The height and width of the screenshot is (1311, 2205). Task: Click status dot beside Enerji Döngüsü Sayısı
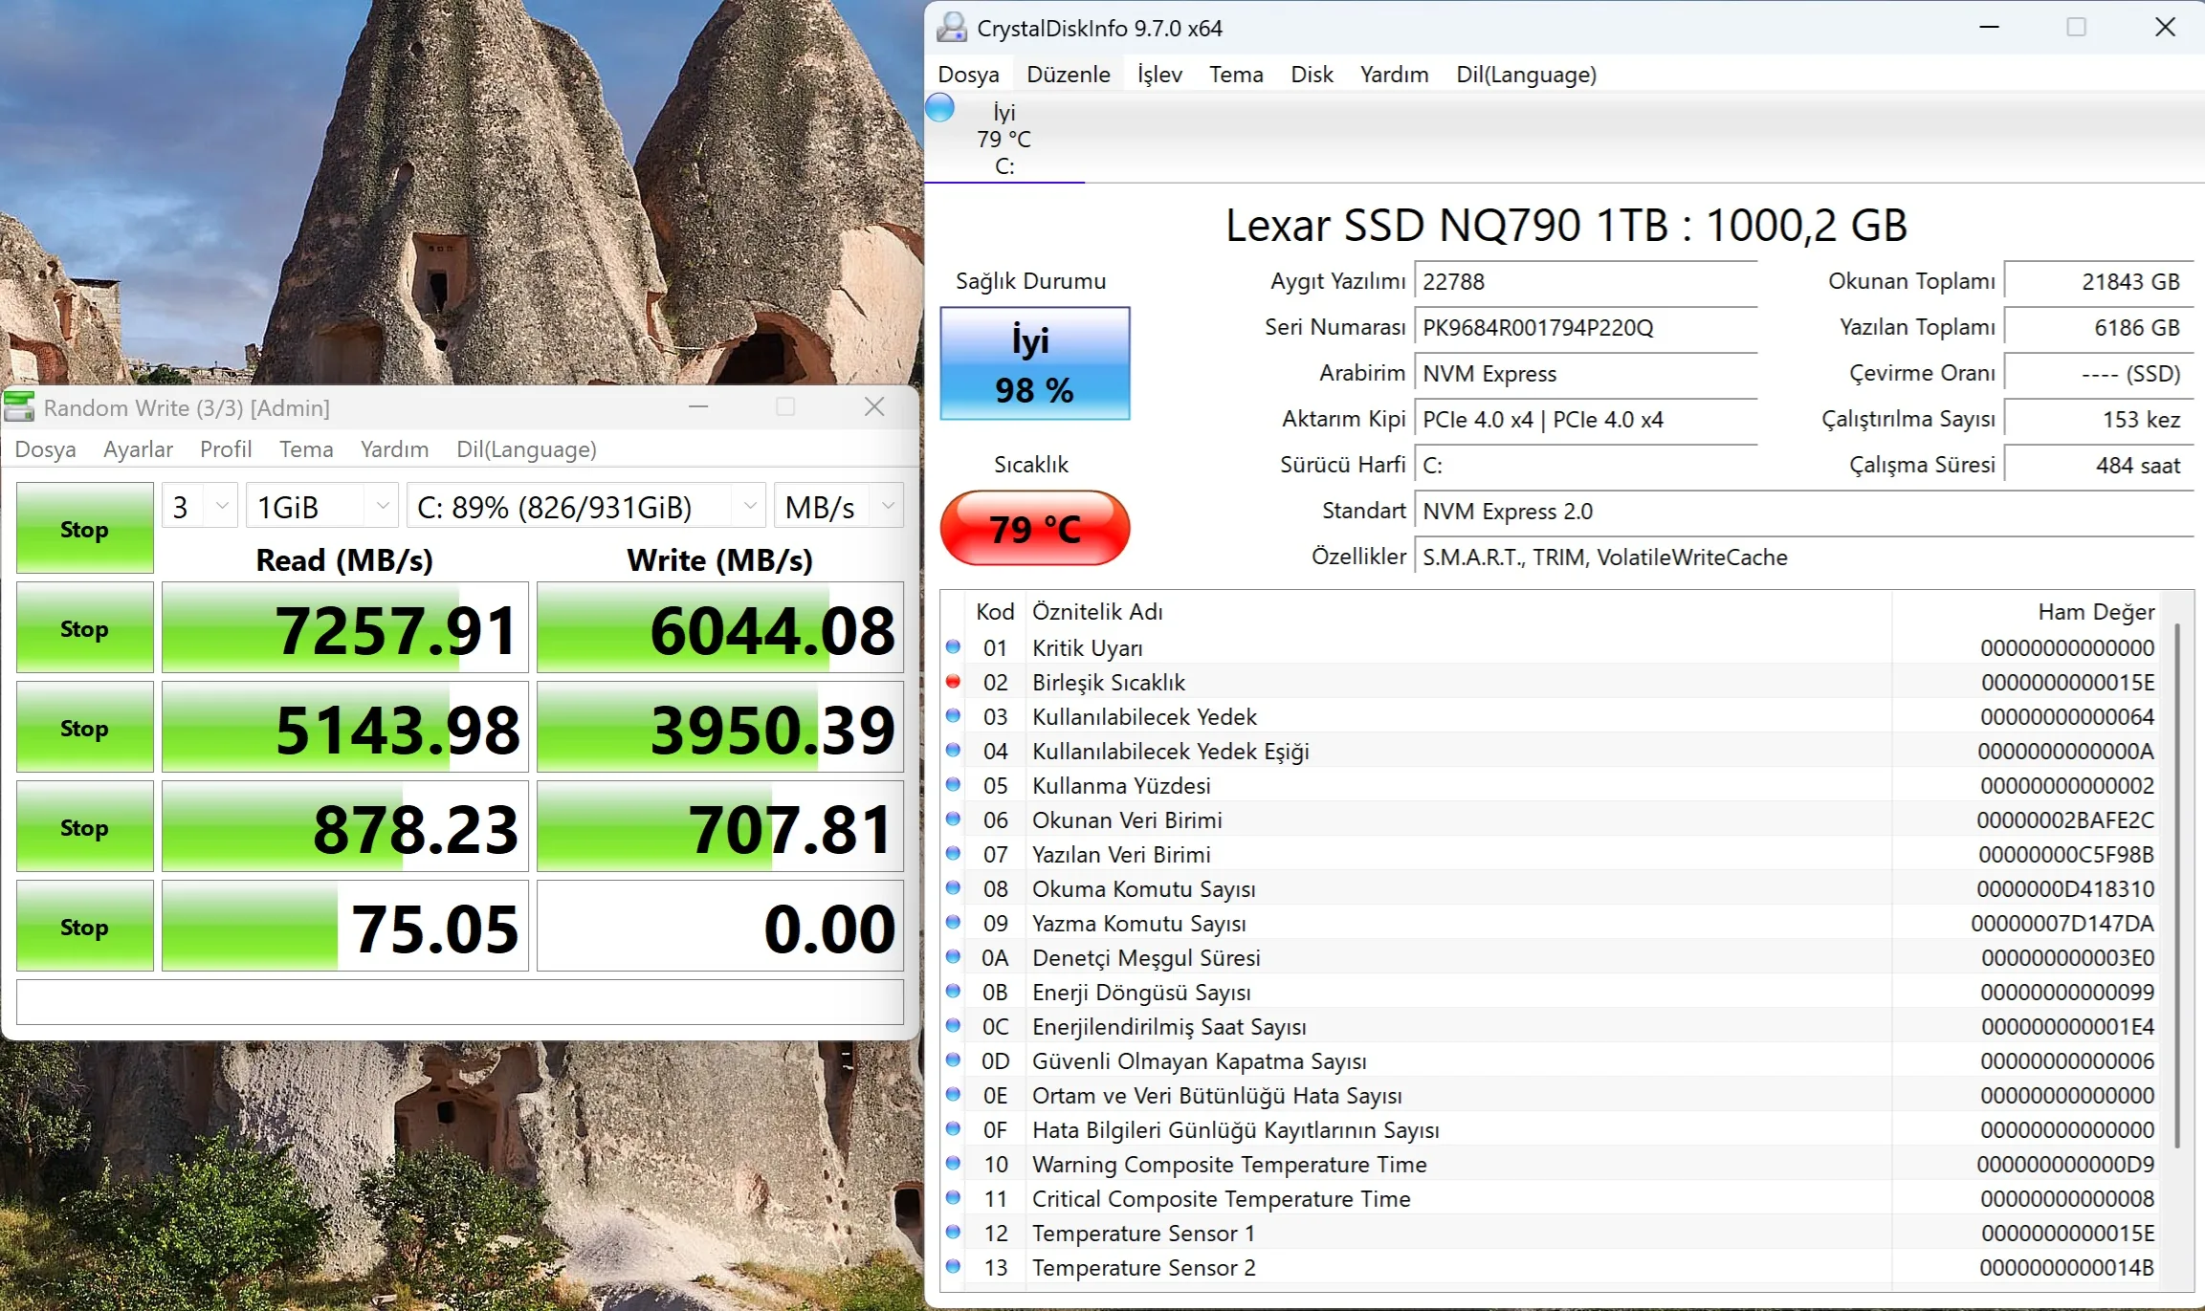[953, 992]
